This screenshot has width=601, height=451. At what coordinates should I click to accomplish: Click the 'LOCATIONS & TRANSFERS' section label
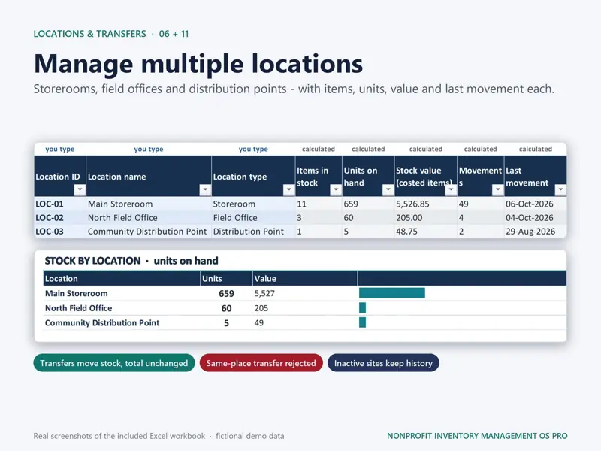click(89, 34)
